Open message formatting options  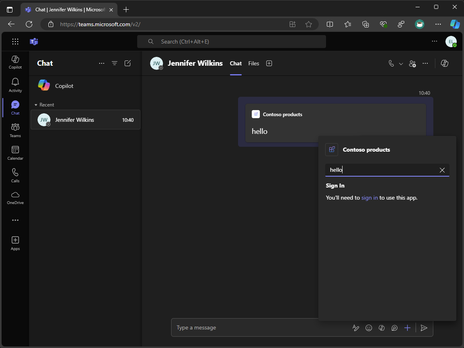(356, 328)
